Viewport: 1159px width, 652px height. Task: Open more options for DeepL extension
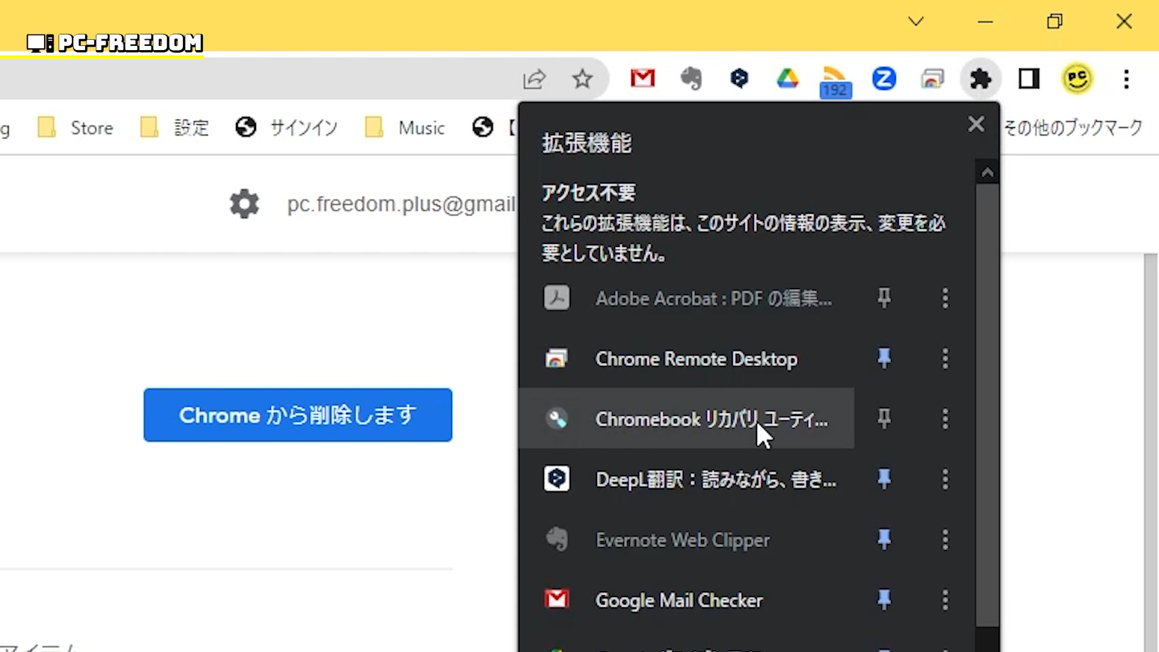[x=945, y=479]
